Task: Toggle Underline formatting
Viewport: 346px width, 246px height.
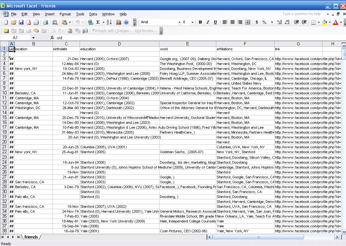Action: [x=215, y=22]
